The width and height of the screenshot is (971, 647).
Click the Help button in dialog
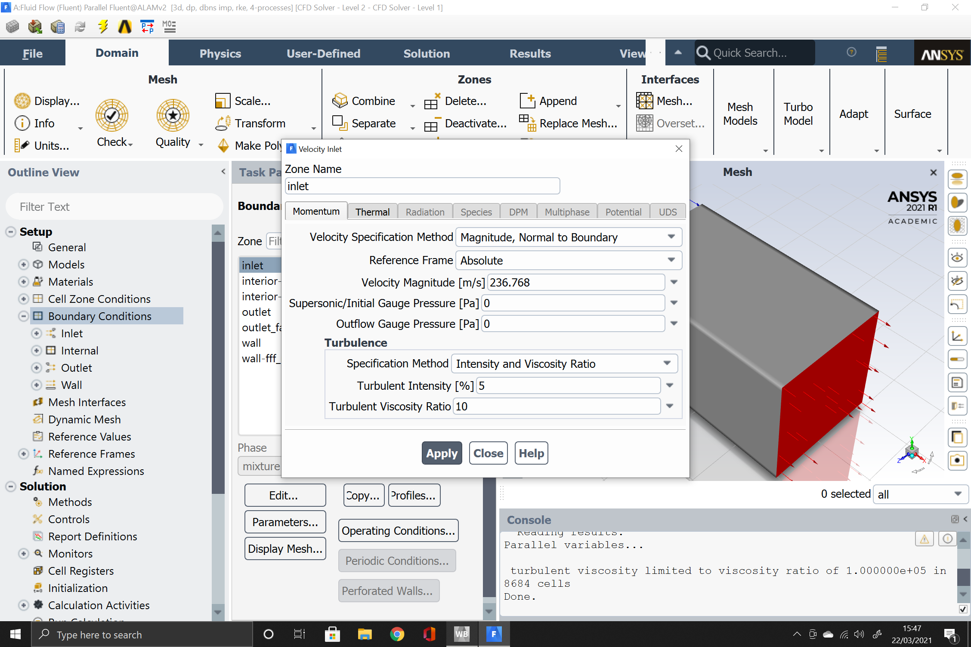[x=532, y=453]
